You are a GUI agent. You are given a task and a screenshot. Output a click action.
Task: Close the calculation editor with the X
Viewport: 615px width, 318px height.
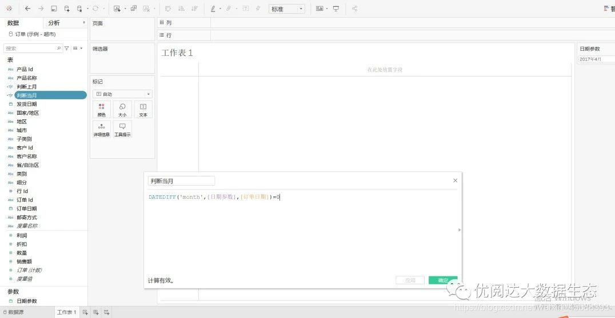pos(456,180)
